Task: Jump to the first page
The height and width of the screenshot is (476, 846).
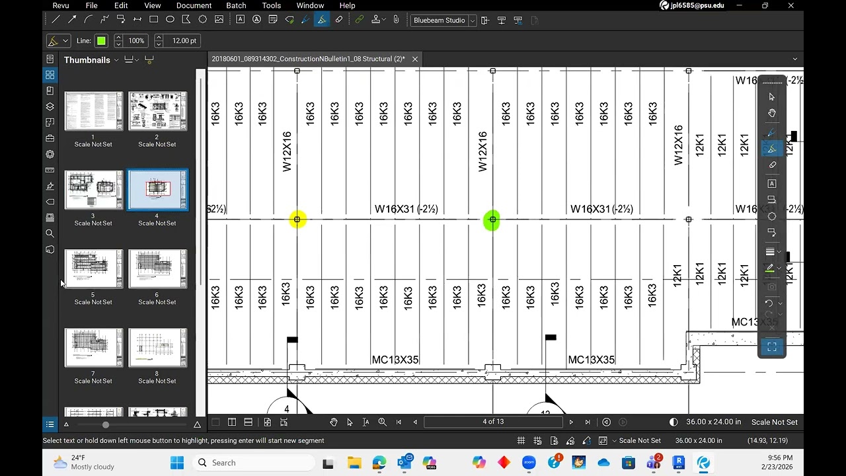Action: [x=399, y=422]
